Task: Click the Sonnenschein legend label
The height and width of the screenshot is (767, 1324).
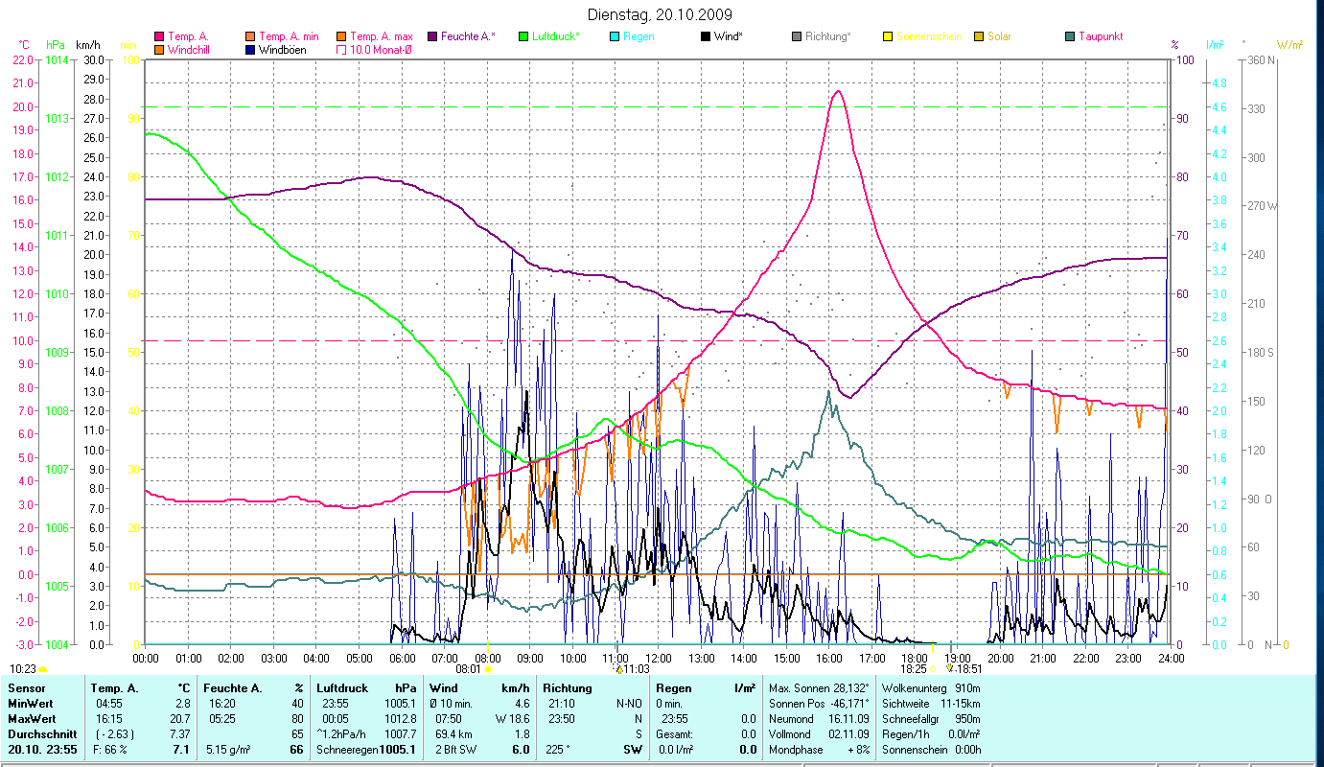Action: point(929,36)
